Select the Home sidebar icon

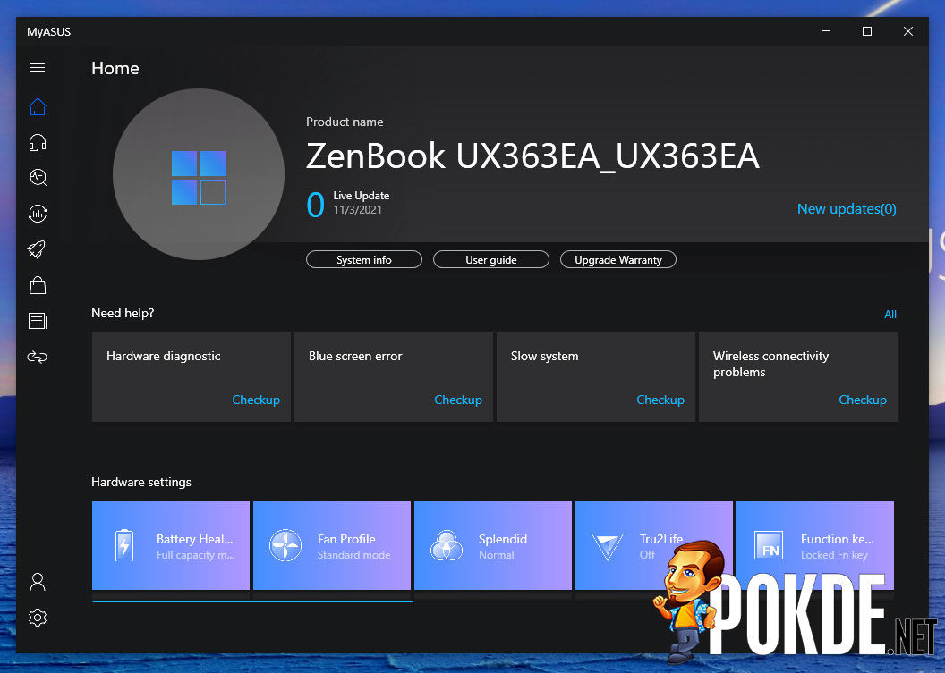click(x=38, y=106)
